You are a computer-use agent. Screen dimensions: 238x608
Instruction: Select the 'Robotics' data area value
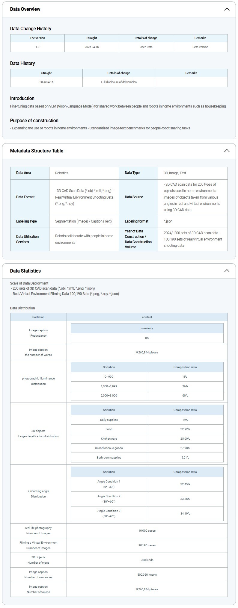62,173
